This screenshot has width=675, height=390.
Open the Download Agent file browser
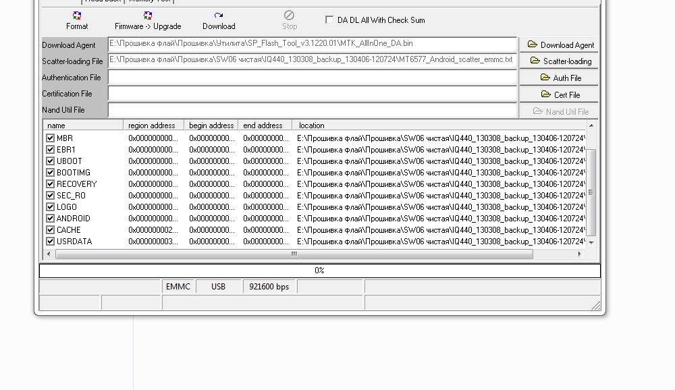pos(560,45)
